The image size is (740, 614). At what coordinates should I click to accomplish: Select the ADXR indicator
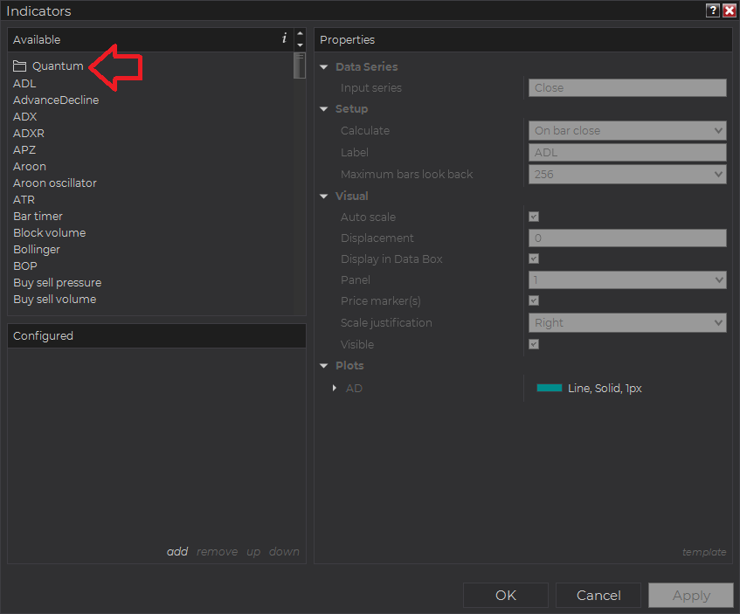coord(28,133)
